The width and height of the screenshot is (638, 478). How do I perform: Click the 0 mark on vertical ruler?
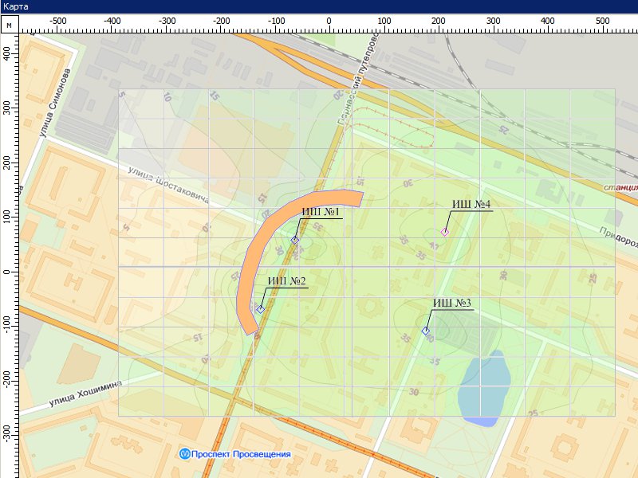pos(6,272)
